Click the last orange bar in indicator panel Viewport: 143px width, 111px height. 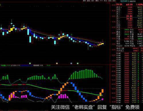click(x=103, y=91)
